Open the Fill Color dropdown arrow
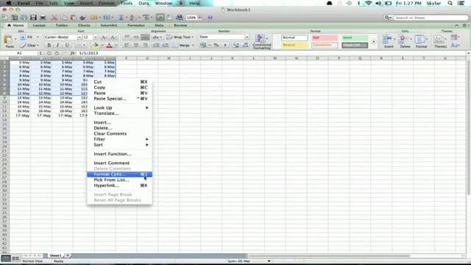 coord(102,46)
